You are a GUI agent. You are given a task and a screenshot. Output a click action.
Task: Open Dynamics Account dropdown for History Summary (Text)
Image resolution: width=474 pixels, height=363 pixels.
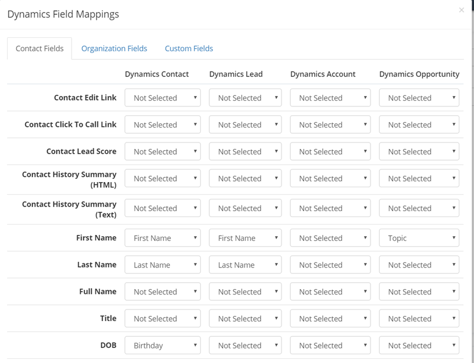pyautogui.click(x=330, y=208)
